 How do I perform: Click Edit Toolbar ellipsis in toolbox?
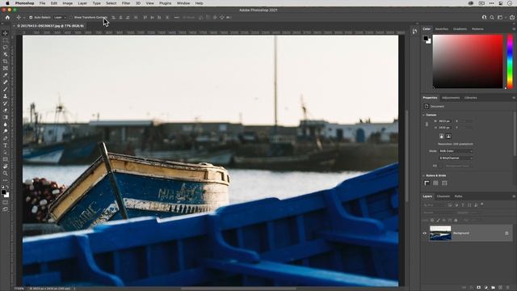pyautogui.click(x=6, y=180)
